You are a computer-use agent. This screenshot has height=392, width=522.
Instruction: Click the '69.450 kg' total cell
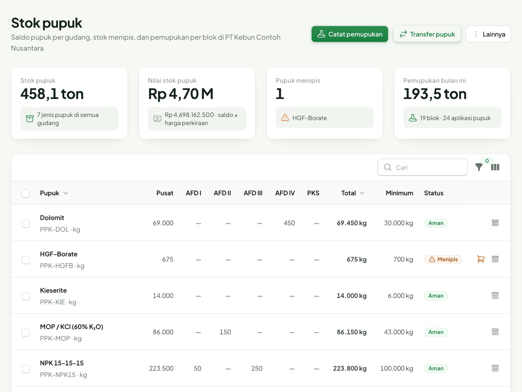click(351, 223)
